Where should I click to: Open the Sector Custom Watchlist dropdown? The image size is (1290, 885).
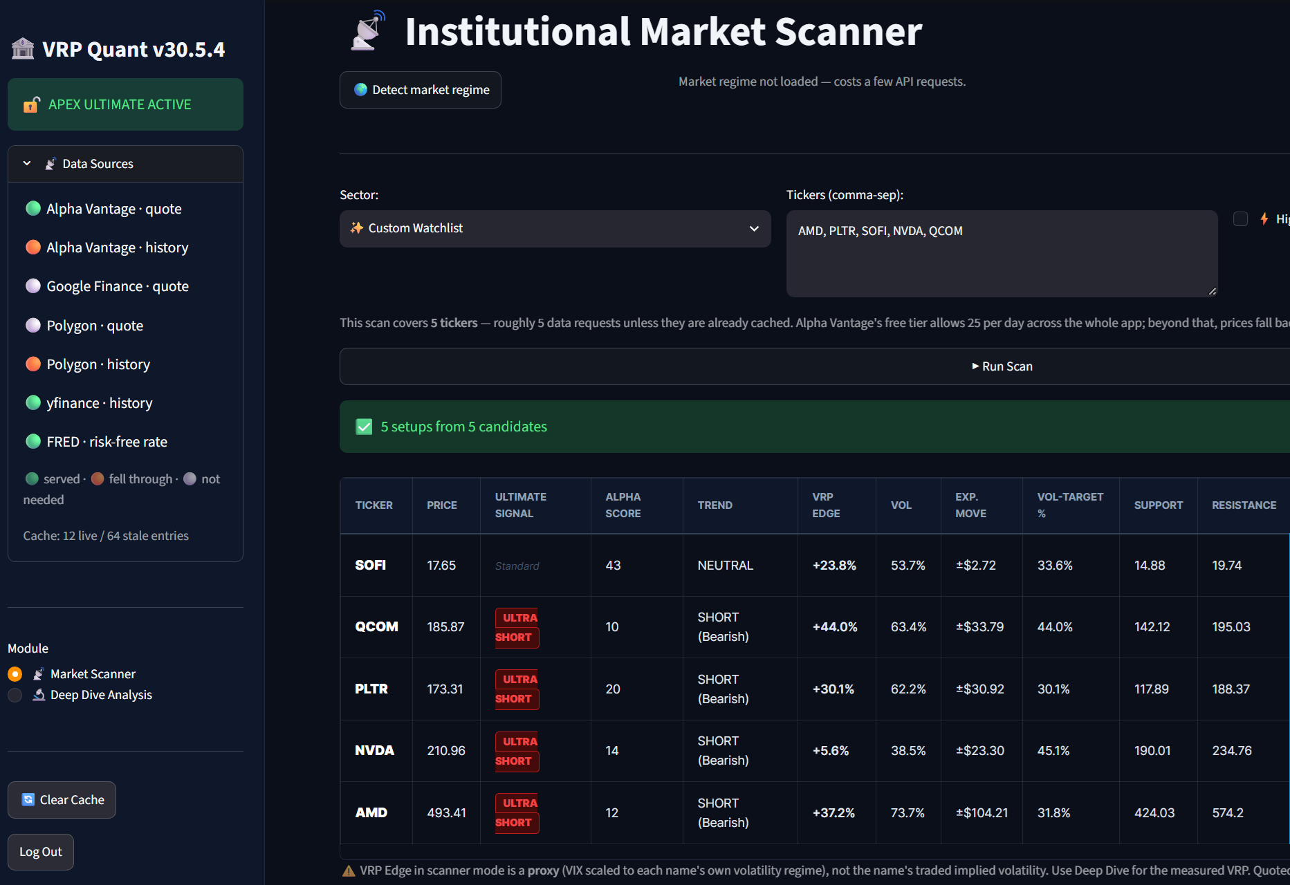click(555, 228)
